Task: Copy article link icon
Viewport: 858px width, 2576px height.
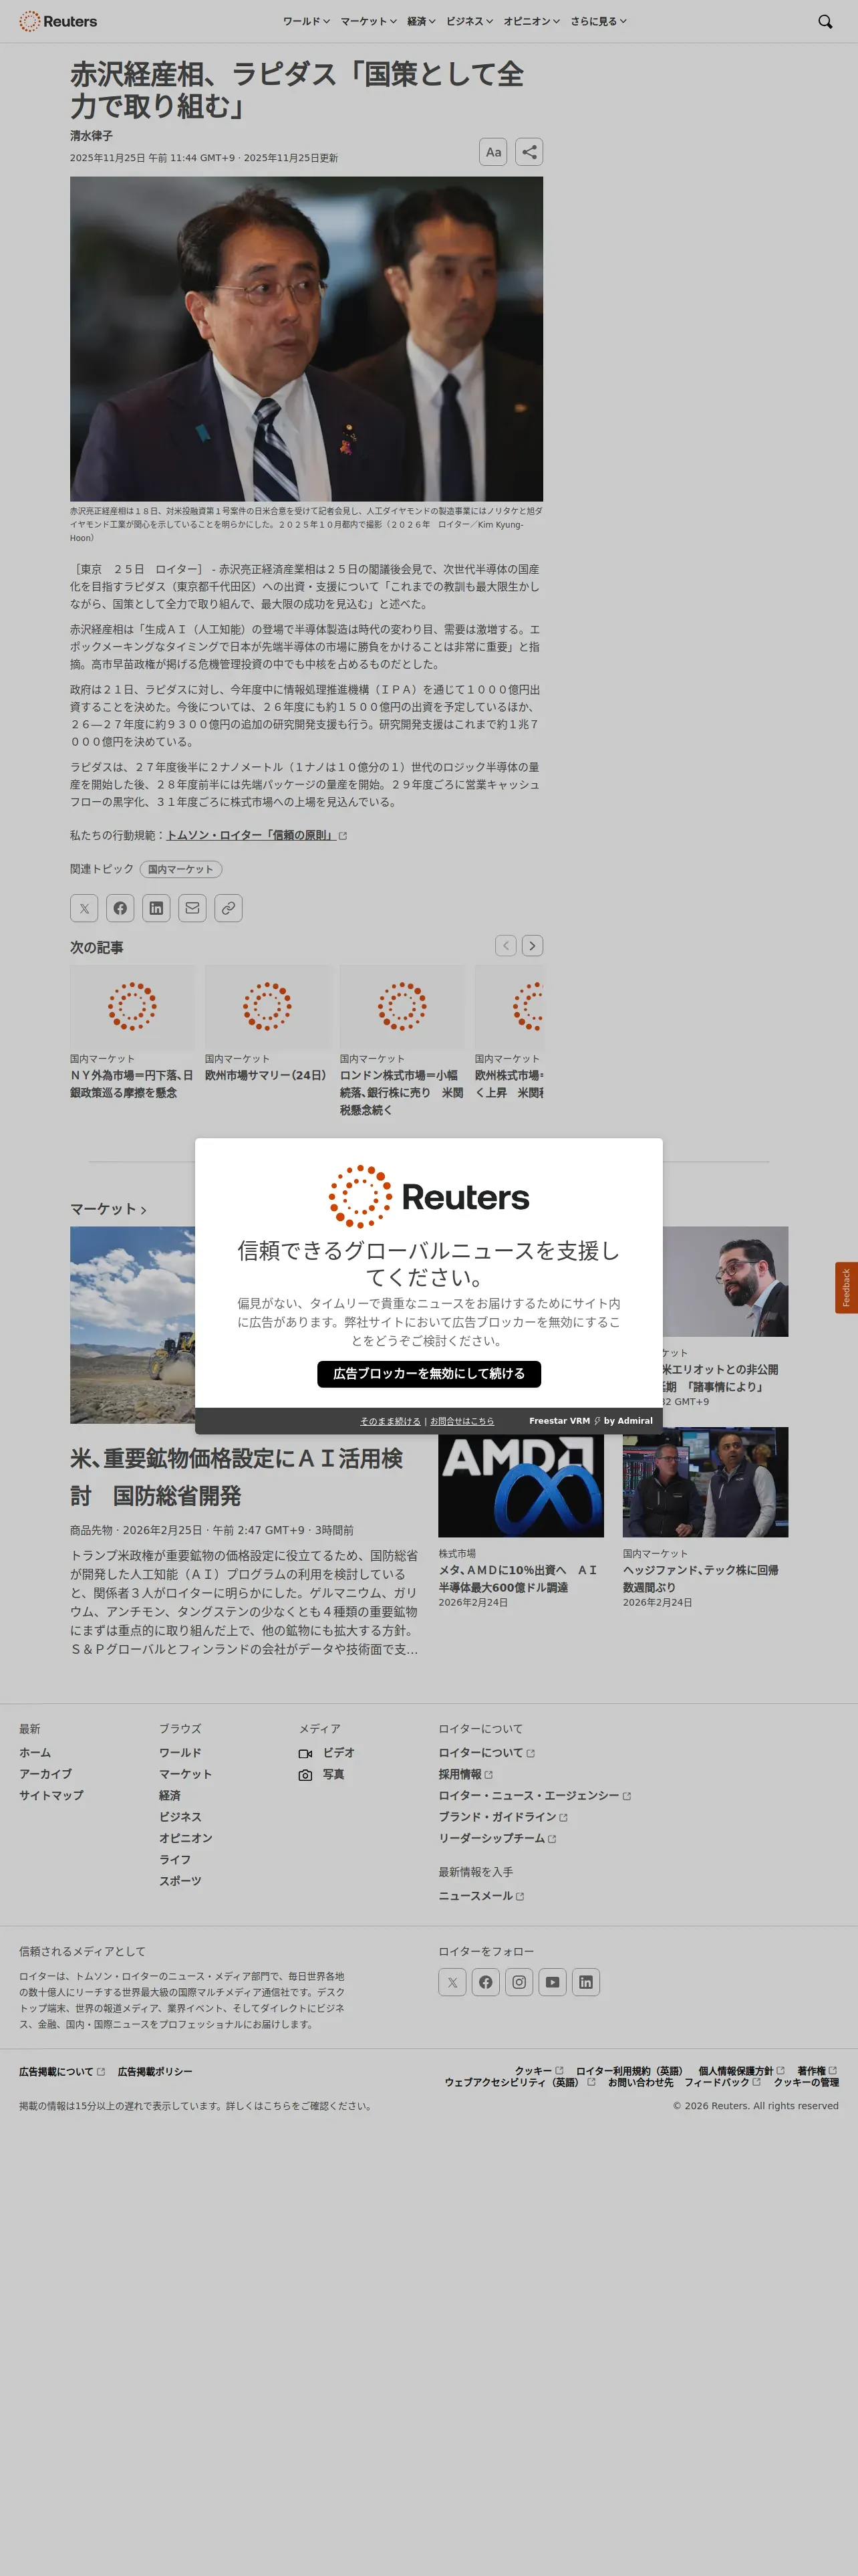Action: click(x=229, y=908)
